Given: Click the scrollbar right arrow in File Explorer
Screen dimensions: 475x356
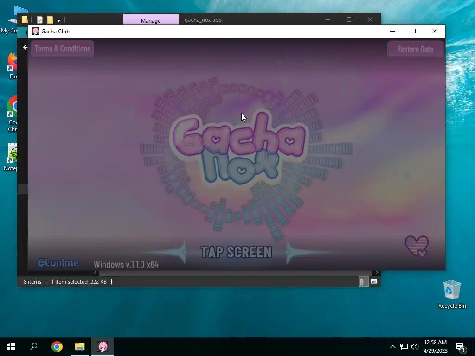Looking at the screenshot, I should point(377,273).
